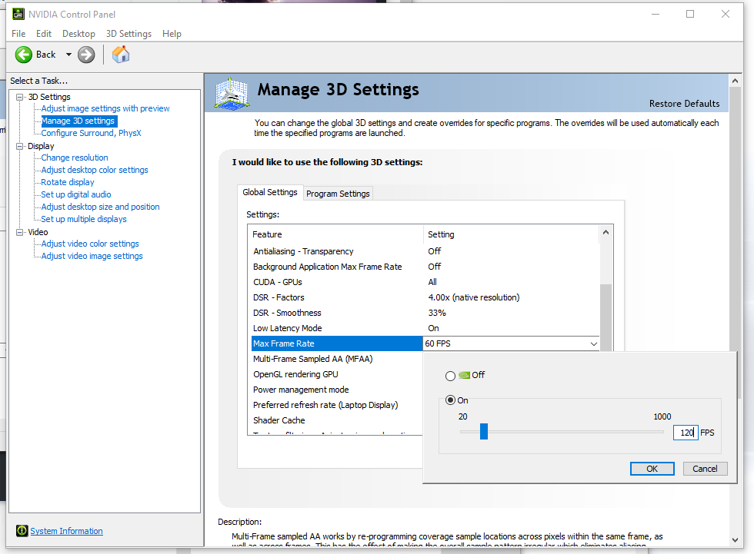754x554 pixels.
Task: Click the FPS value input field
Action: [684, 433]
